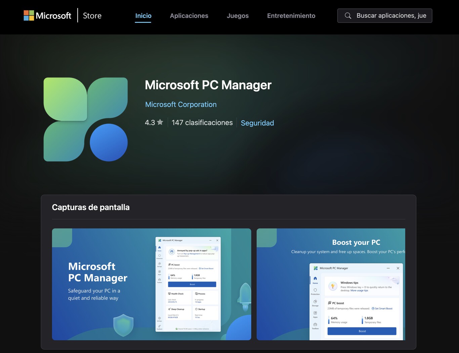
Task: Switch to the Aplicaciones tab
Action: point(189,15)
